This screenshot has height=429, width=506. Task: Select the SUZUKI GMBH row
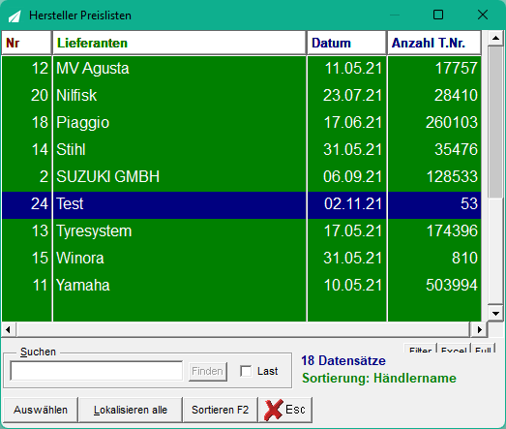241,176
